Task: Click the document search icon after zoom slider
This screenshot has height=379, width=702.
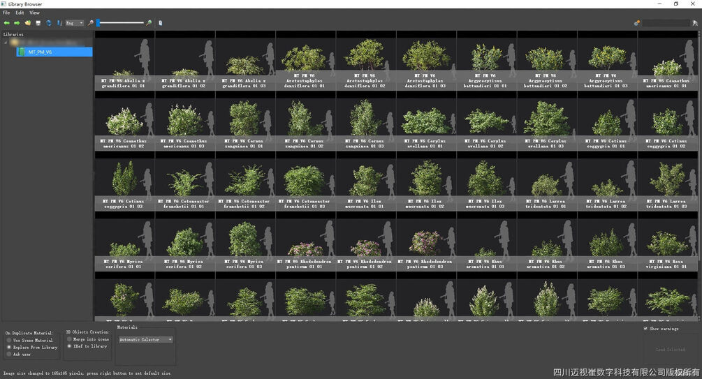Action: (x=160, y=23)
